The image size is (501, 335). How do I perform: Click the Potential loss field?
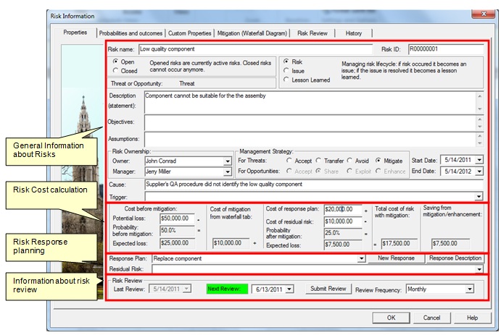(x=177, y=219)
